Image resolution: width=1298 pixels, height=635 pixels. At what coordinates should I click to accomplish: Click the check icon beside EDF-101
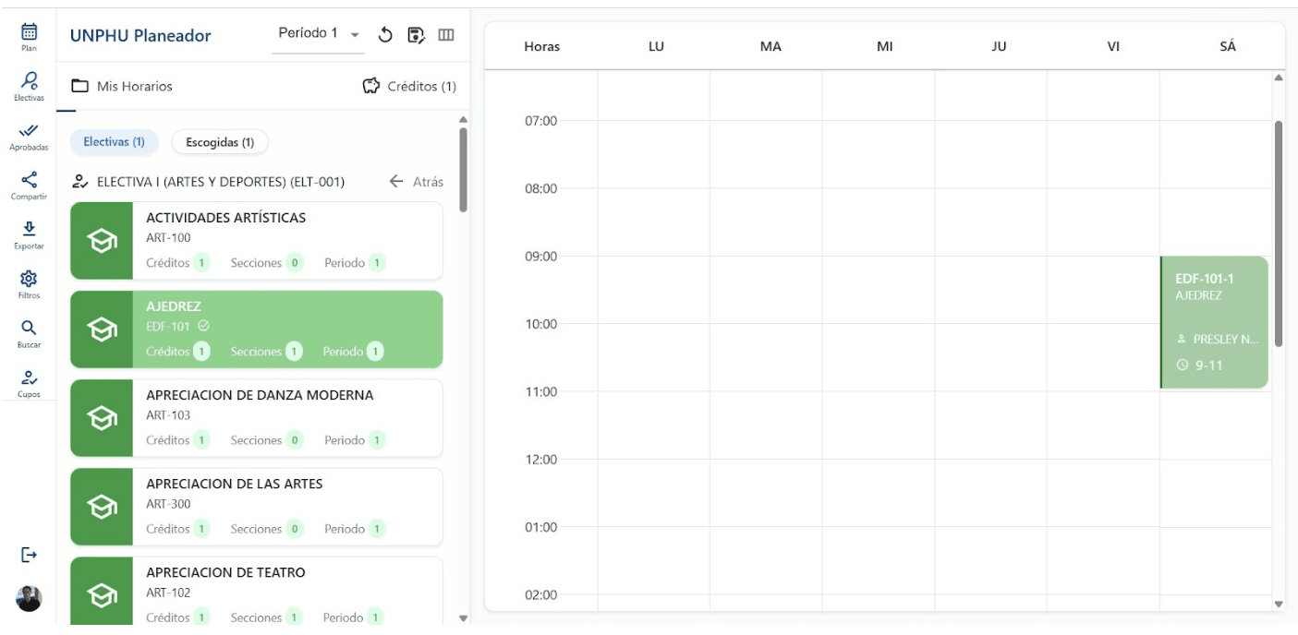(204, 326)
